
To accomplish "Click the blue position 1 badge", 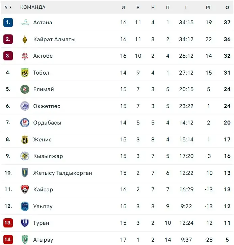I will point(8,22).
